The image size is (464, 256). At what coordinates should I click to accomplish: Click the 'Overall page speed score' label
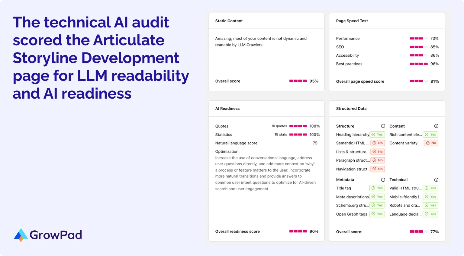(360, 81)
